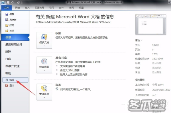Open 最近所用文件 in the backstage menu
This screenshot has height=113, width=171.
(x=14, y=44)
